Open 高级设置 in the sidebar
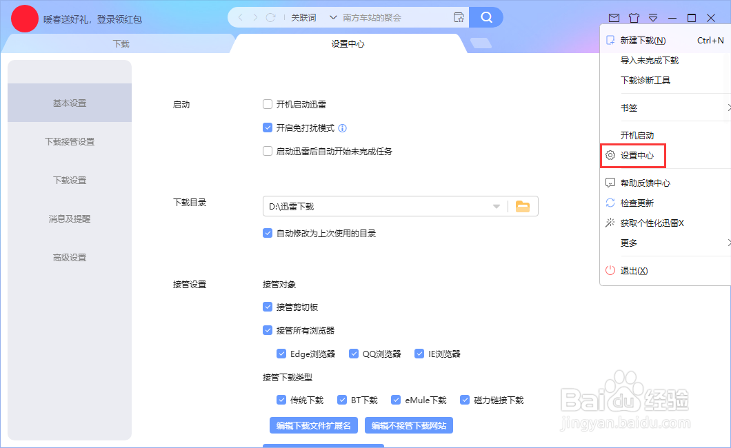 tap(70, 258)
